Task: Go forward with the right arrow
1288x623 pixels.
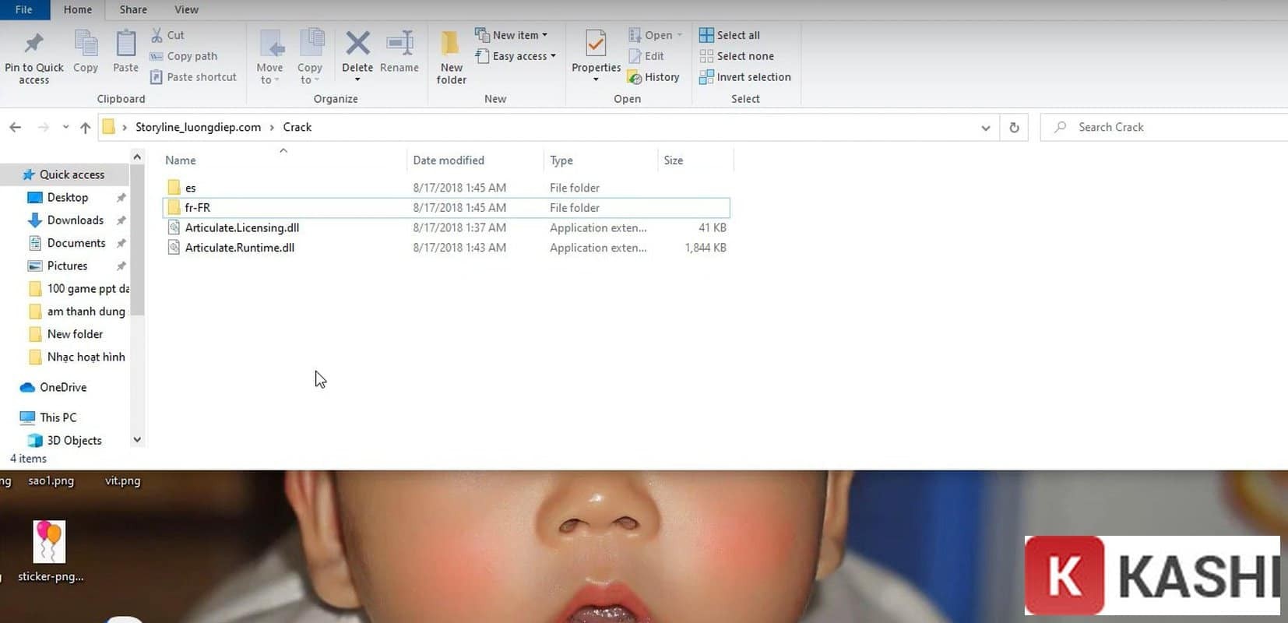Action: [x=44, y=127]
